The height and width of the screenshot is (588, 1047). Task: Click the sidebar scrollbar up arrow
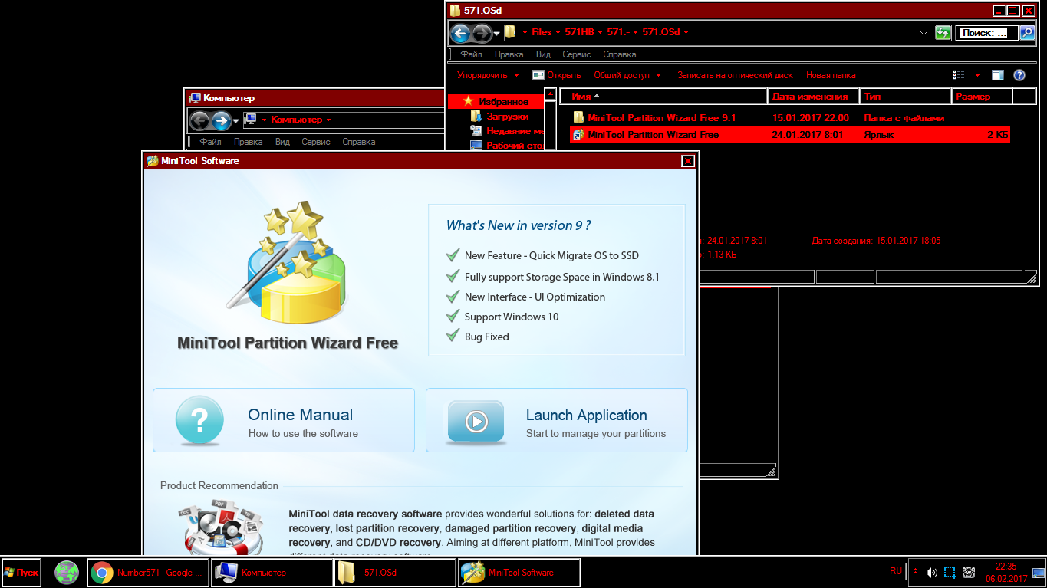pos(550,95)
